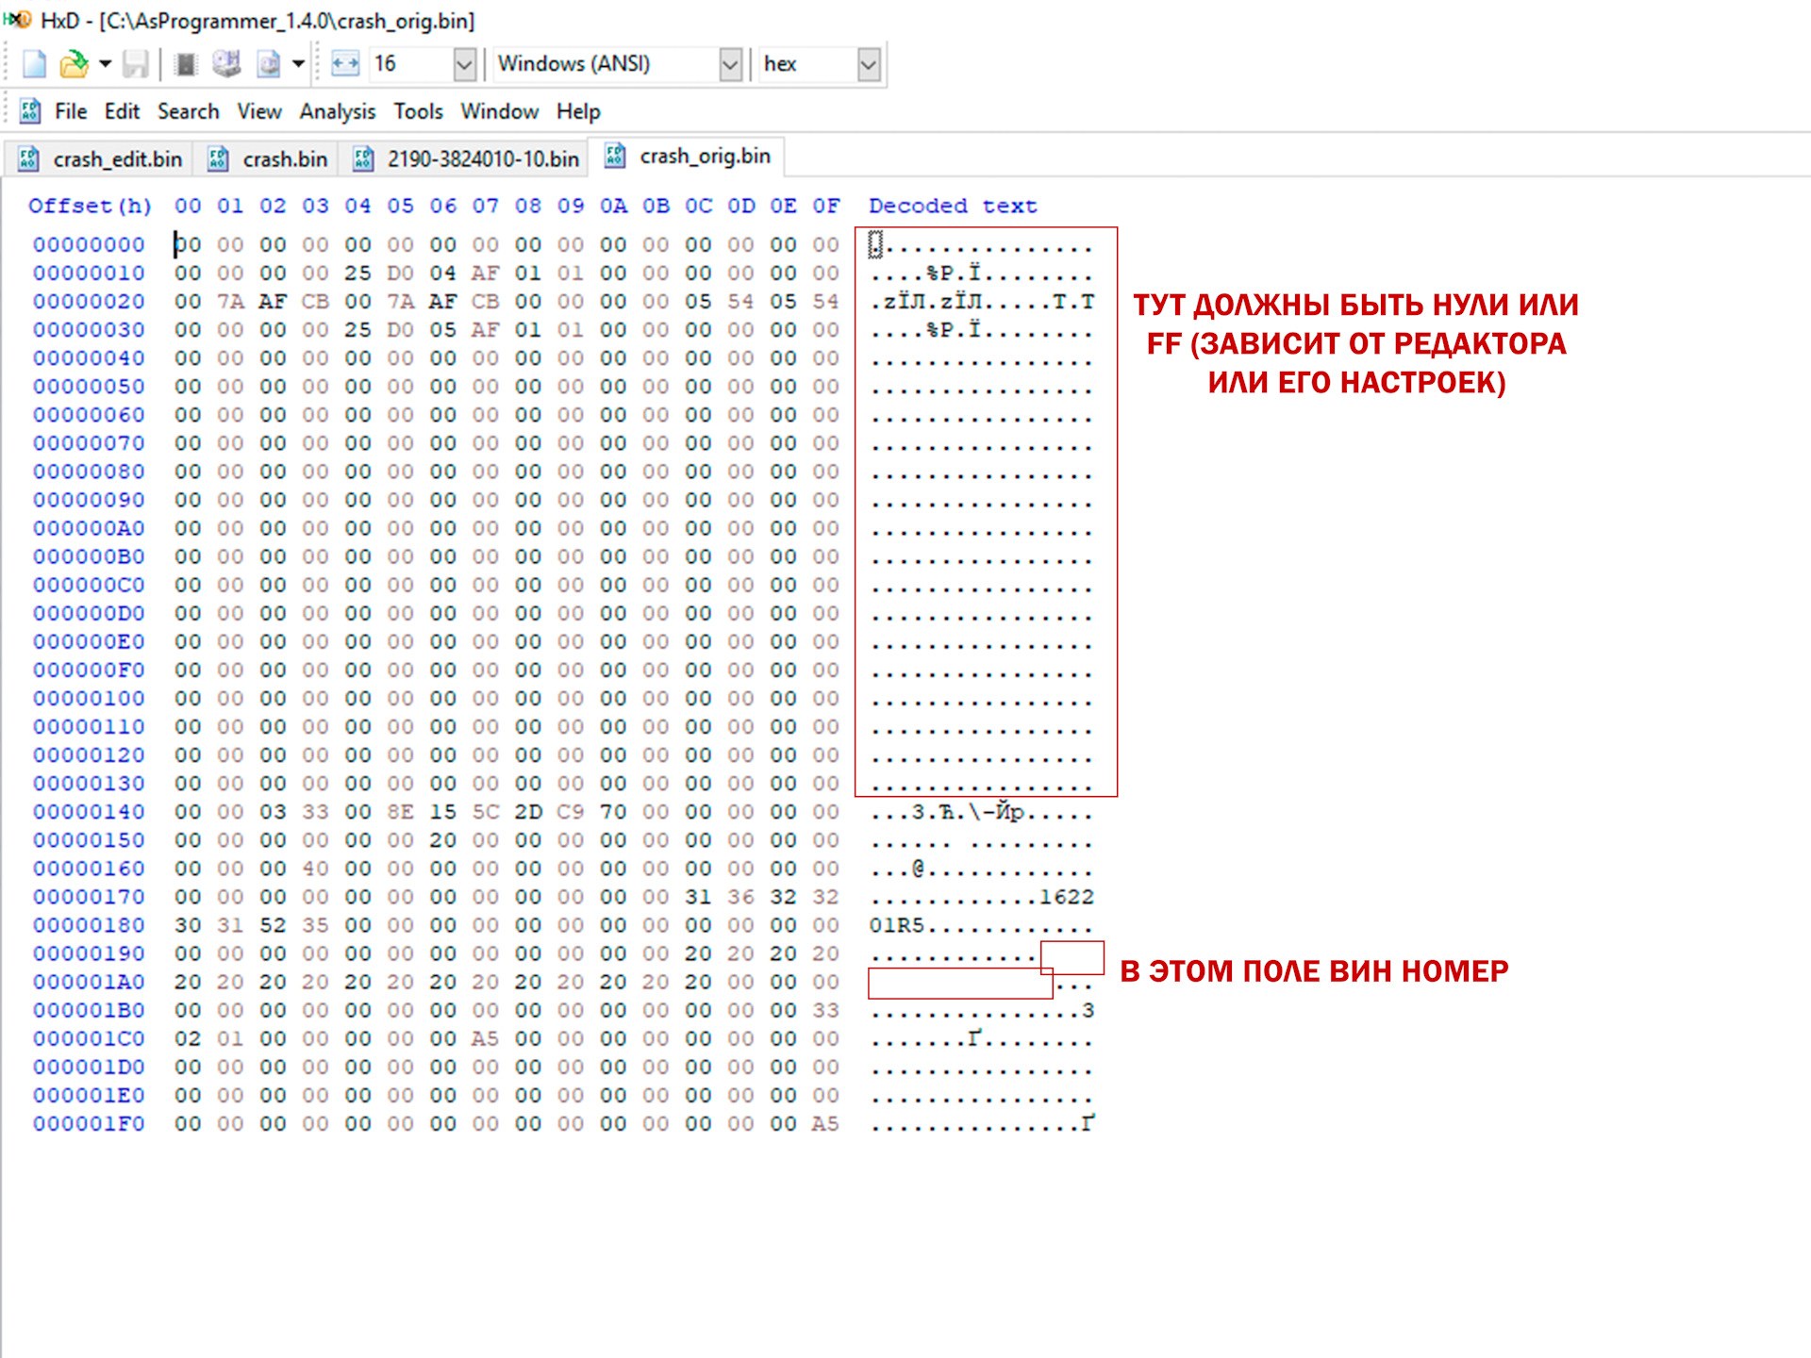This screenshot has height=1358, width=1811.
Task: Open the Windows (ANSI) charset dropdown
Action: [729, 64]
